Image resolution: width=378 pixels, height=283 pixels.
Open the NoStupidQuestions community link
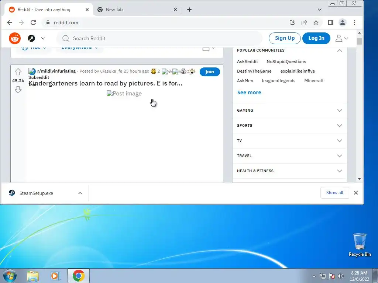tap(286, 62)
